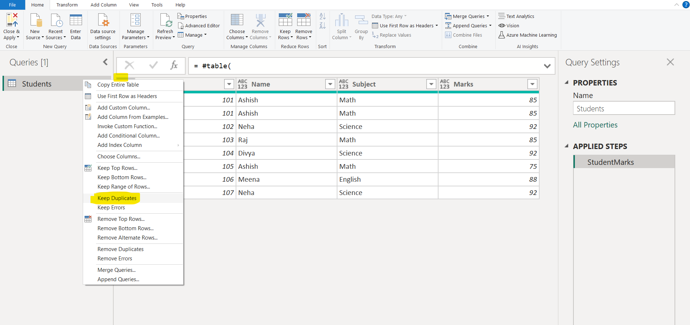Click the Merge Queries icon
The height and width of the screenshot is (325, 690).
tap(448, 16)
